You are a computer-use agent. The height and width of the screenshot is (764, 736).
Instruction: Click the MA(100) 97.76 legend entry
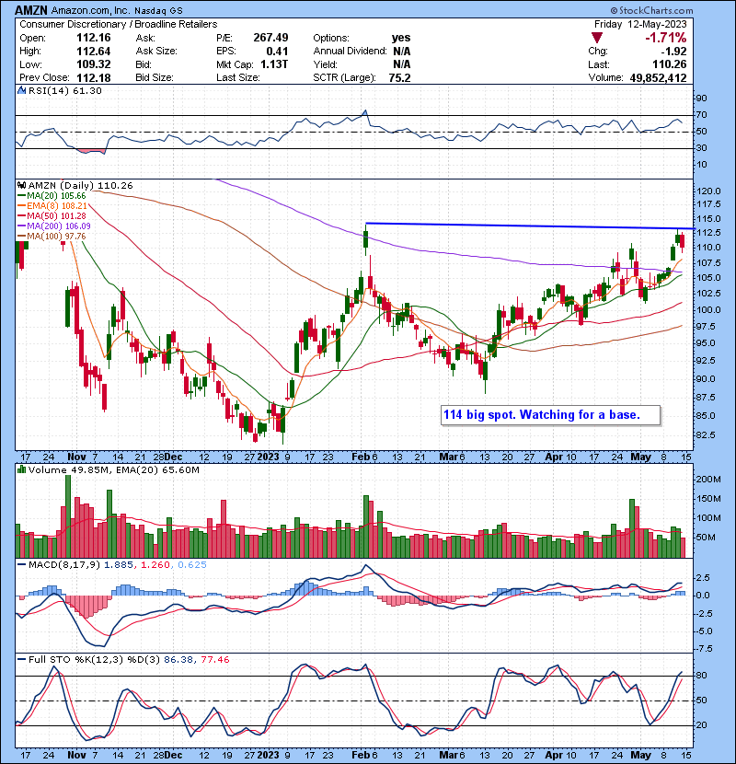click(x=56, y=237)
